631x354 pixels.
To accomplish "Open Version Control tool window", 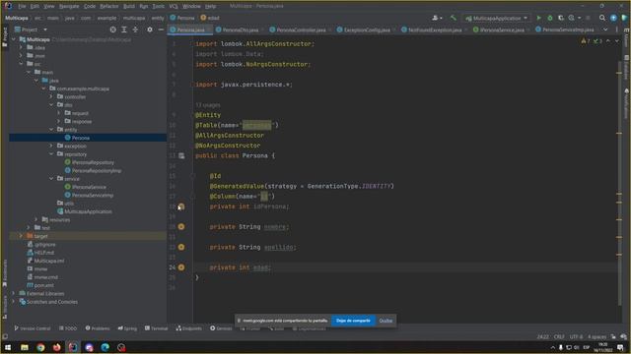I will click(33, 328).
